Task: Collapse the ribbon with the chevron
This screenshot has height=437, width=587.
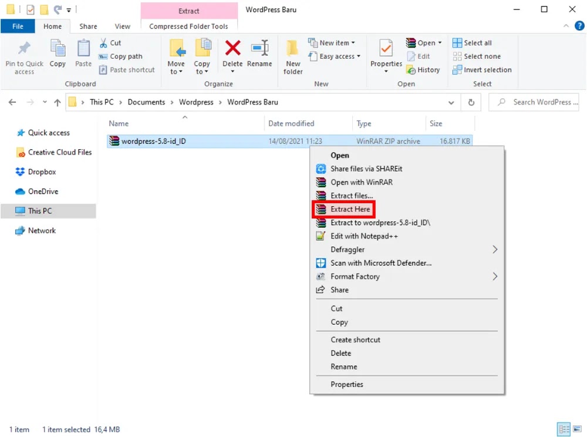Action: pyautogui.click(x=566, y=26)
